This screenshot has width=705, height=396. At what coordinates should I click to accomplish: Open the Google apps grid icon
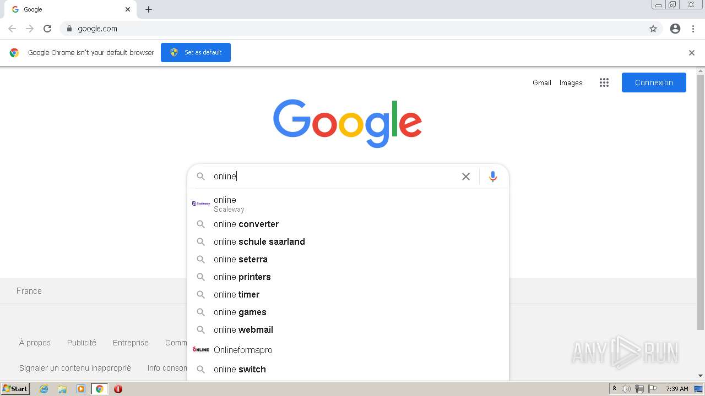coord(604,82)
